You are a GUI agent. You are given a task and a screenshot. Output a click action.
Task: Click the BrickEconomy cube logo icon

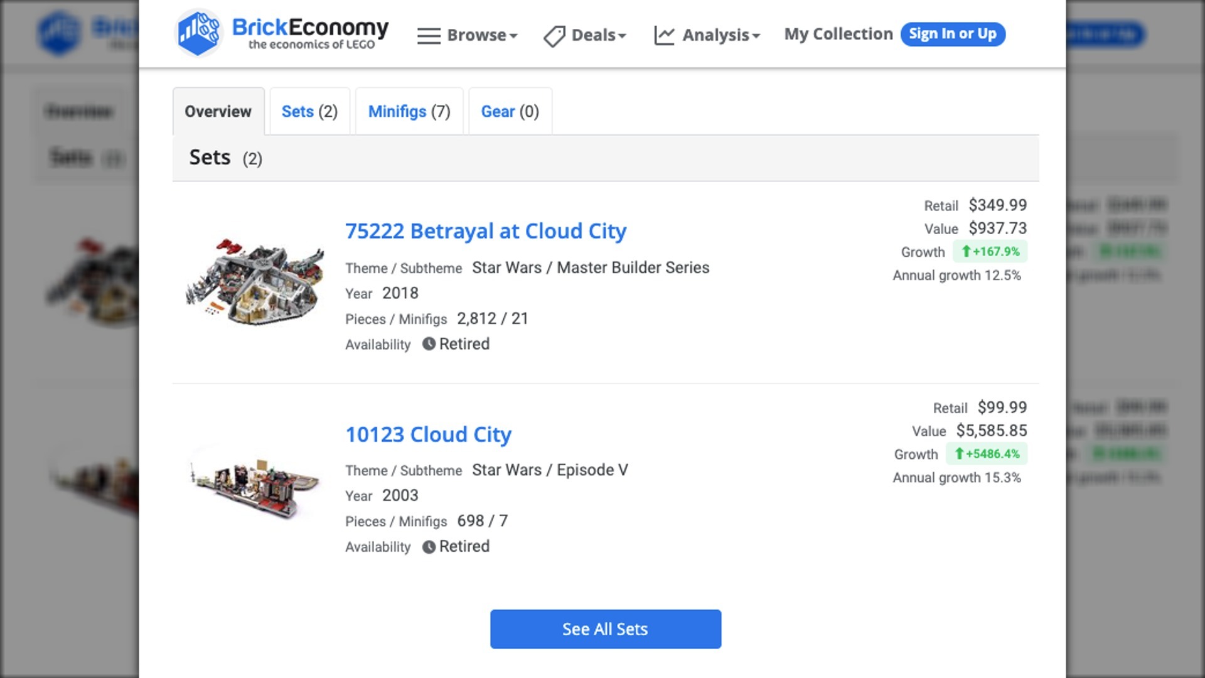(x=198, y=33)
